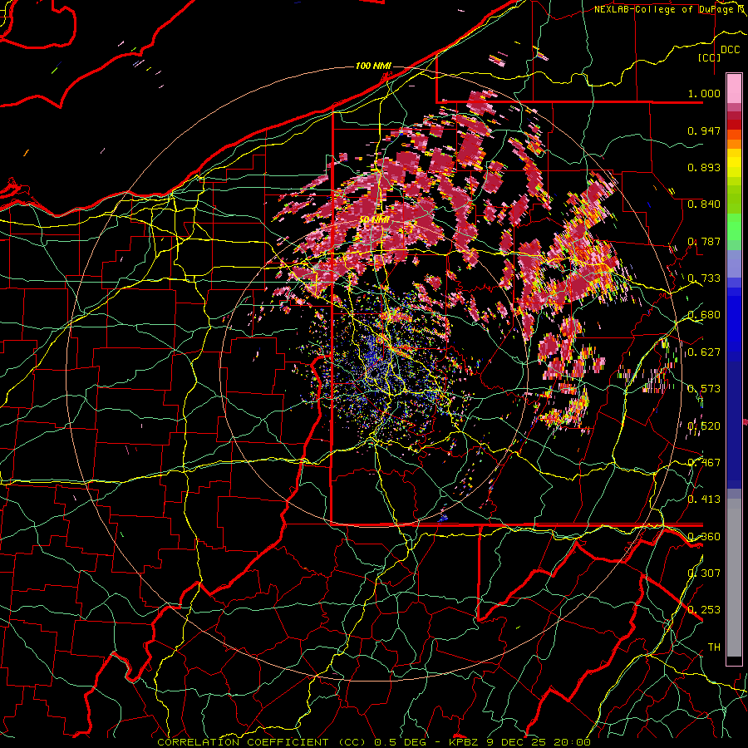Click the 0.573 legend value
Screen dimensions: 748x748
coord(704,389)
